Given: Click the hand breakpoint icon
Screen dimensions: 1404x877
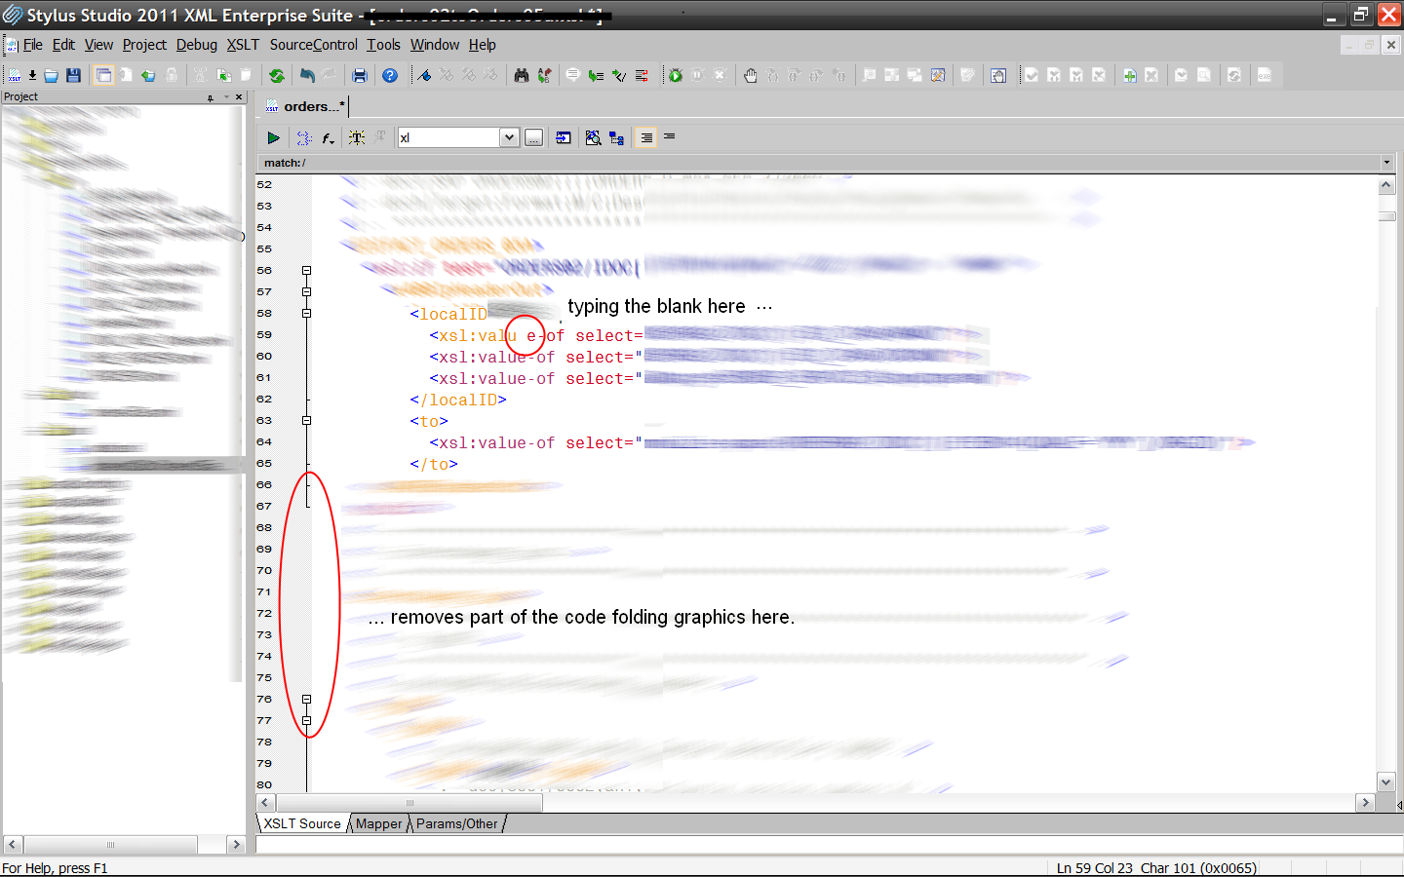Looking at the screenshot, I should coord(750,75).
